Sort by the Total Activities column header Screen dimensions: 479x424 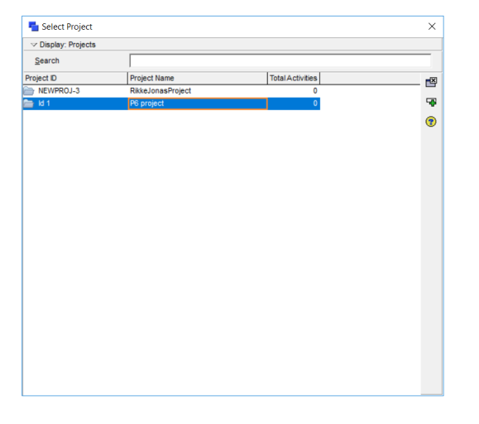coord(294,79)
